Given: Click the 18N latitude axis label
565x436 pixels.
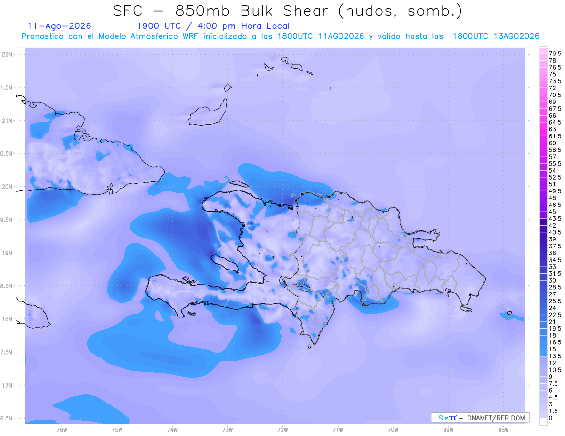Looking at the screenshot, I should 8,319.
